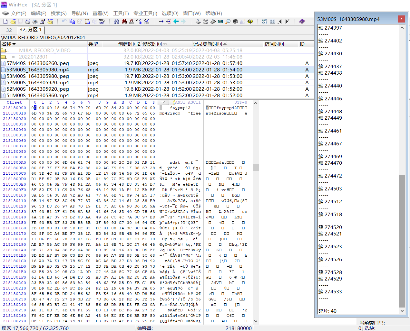Click the Replace Text A-to-B icon

[x=139, y=22]
